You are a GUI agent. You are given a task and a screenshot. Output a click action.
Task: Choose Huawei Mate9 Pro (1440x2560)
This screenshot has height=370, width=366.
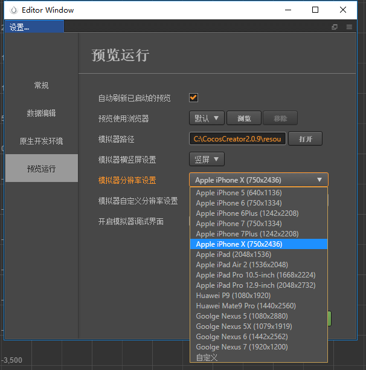click(258, 306)
